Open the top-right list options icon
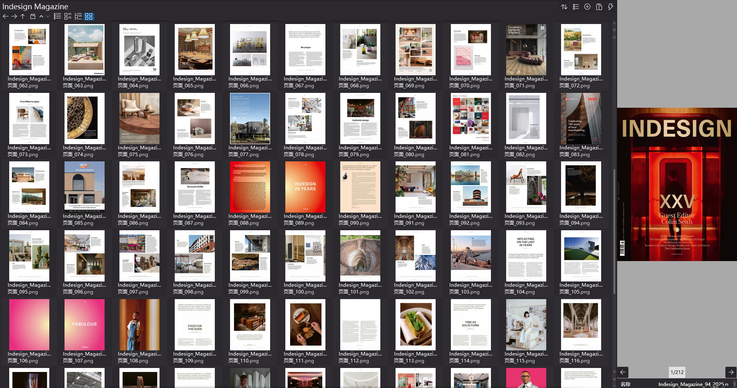The height and width of the screenshot is (388, 737). (576, 7)
